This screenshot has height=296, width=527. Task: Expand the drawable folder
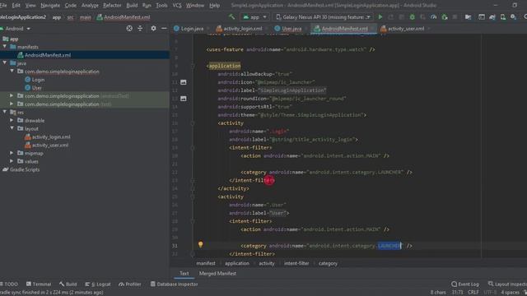tap(12, 120)
